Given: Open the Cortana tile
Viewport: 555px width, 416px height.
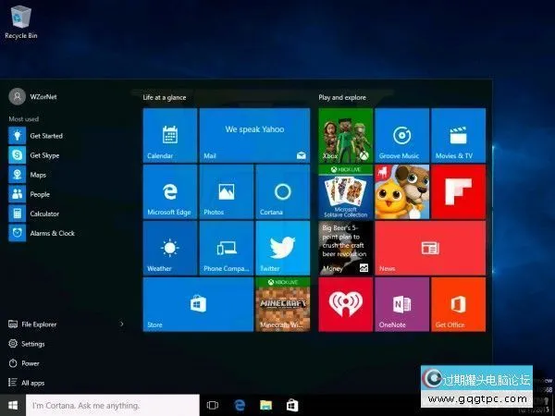Looking at the screenshot, I should 281,192.
